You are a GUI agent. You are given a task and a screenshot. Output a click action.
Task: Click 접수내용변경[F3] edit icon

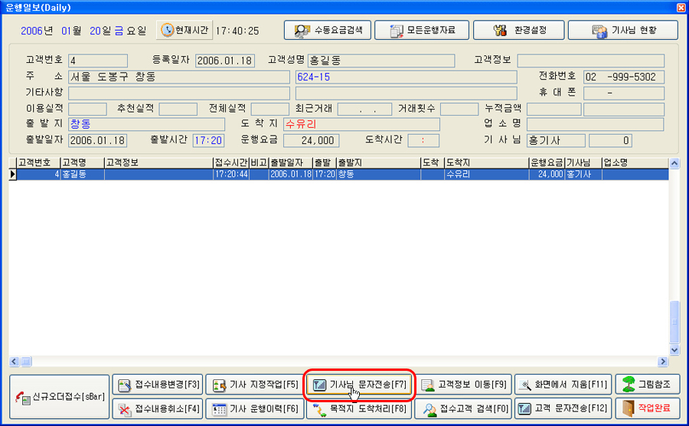(x=125, y=385)
